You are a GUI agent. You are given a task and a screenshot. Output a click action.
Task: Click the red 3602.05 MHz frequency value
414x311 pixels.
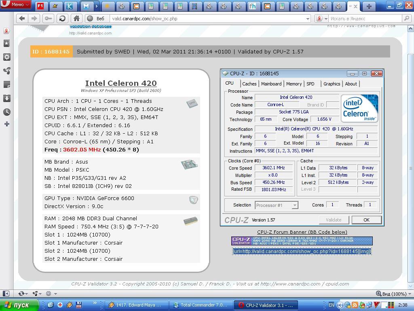[x=82, y=150]
